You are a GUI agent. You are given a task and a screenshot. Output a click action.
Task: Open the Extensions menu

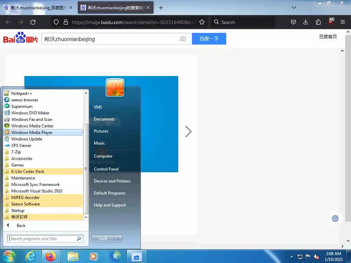pyautogui.click(x=318, y=22)
